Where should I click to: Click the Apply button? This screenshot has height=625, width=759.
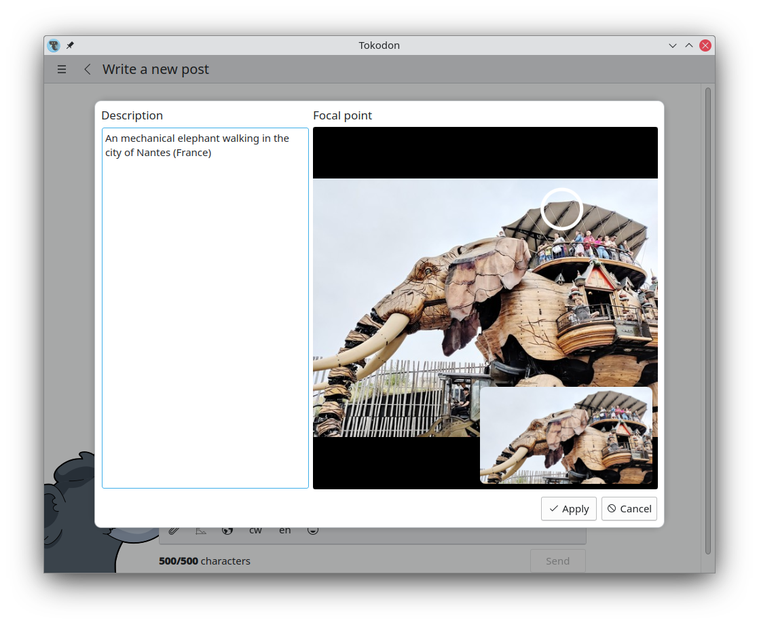tap(569, 509)
